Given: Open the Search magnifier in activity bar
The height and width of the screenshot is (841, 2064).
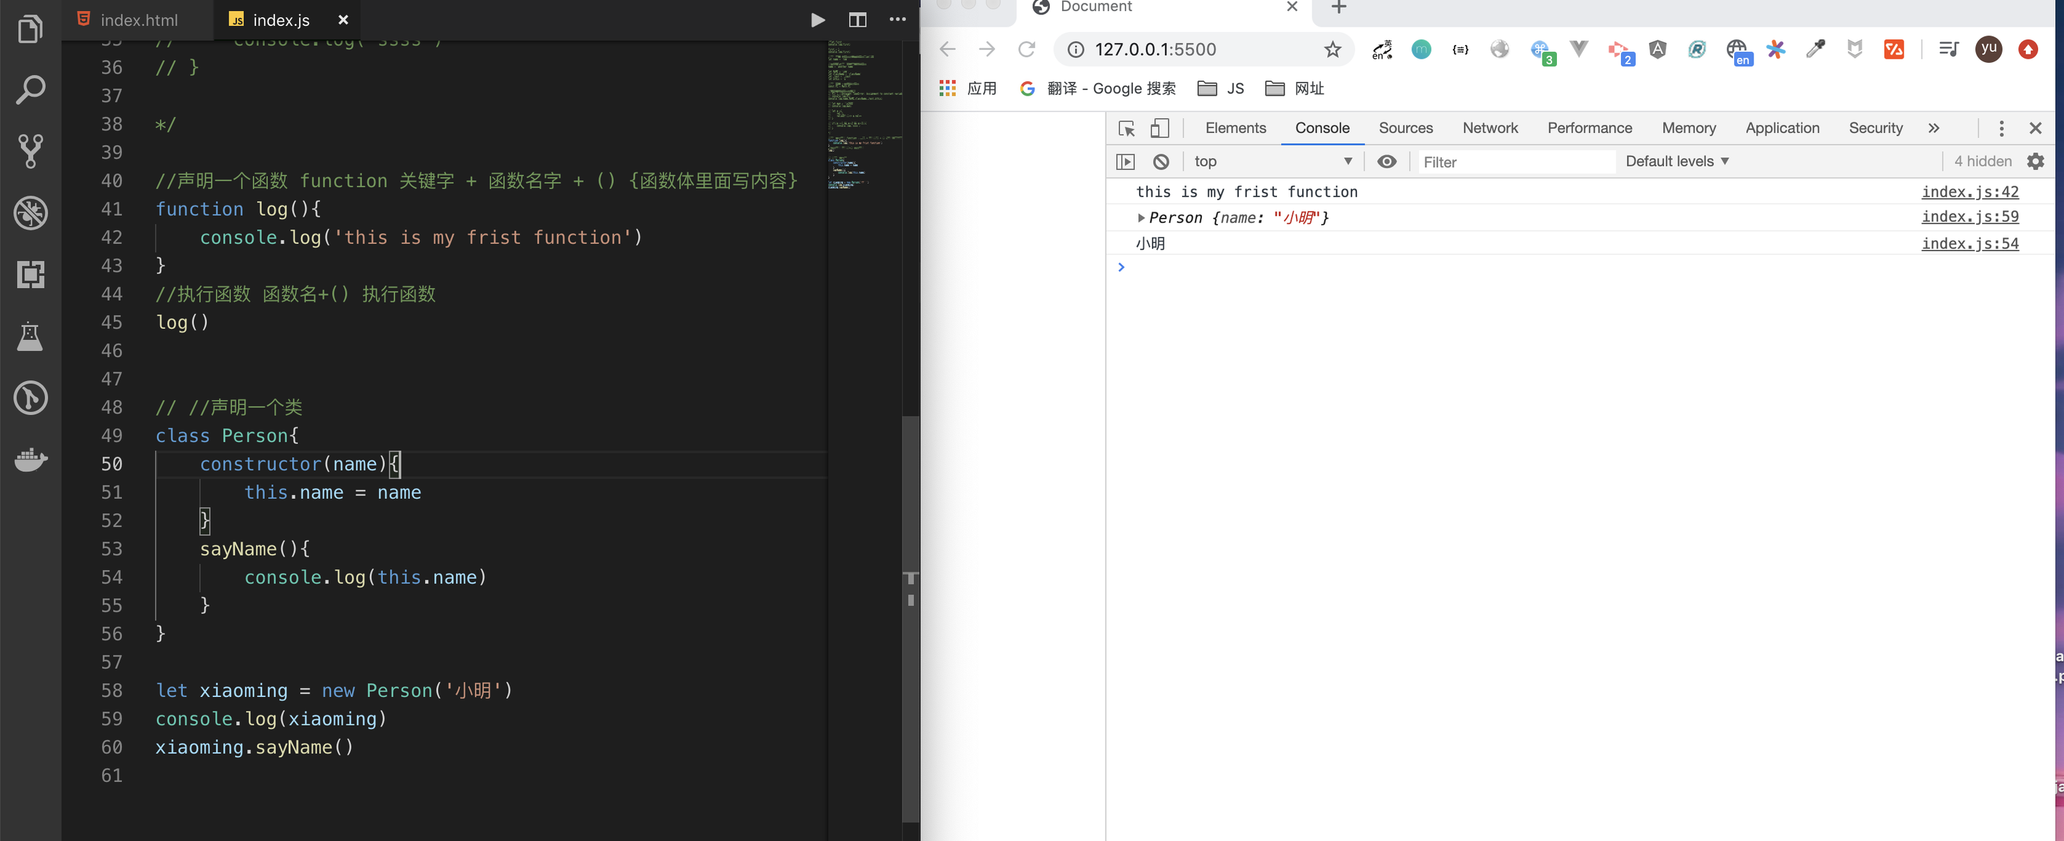Looking at the screenshot, I should tap(31, 90).
